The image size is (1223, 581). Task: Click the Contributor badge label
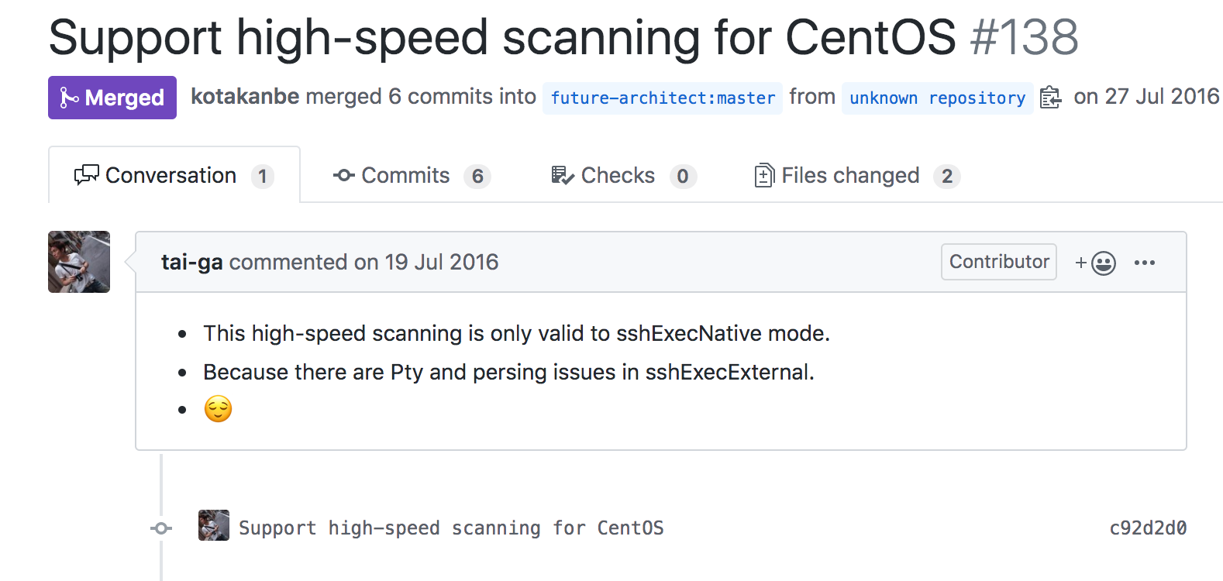click(x=999, y=262)
